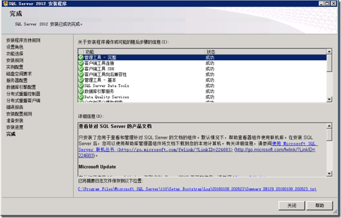
Task: Click the details pane scrollbar thumb
Action: [x=329, y=135]
